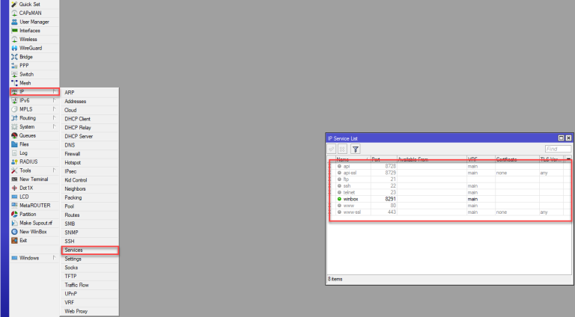Click the WireGuard icon in sidebar
Image resolution: width=575 pixels, height=317 pixels.
tap(14, 48)
